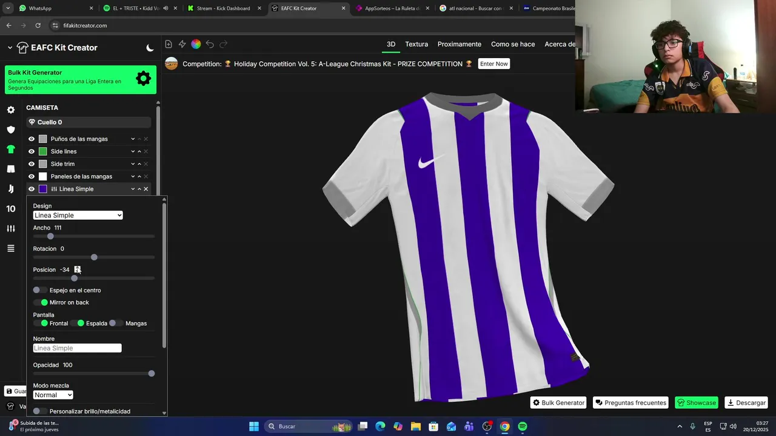Click the Nombre input field
The image size is (776, 436).
click(77, 348)
